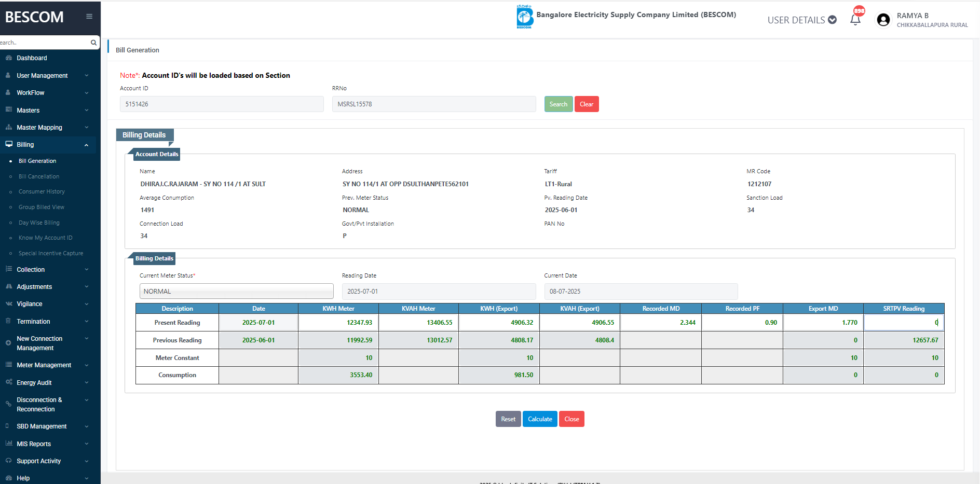Open Special Incentive Capture item

tap(51, 253)
